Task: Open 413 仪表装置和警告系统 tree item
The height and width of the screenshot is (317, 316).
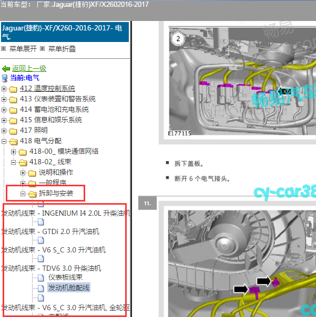Action: (58, 99)
